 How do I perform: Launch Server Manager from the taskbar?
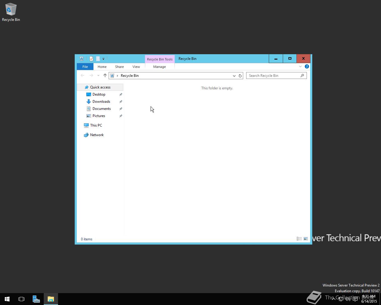(x=36, y=299)
